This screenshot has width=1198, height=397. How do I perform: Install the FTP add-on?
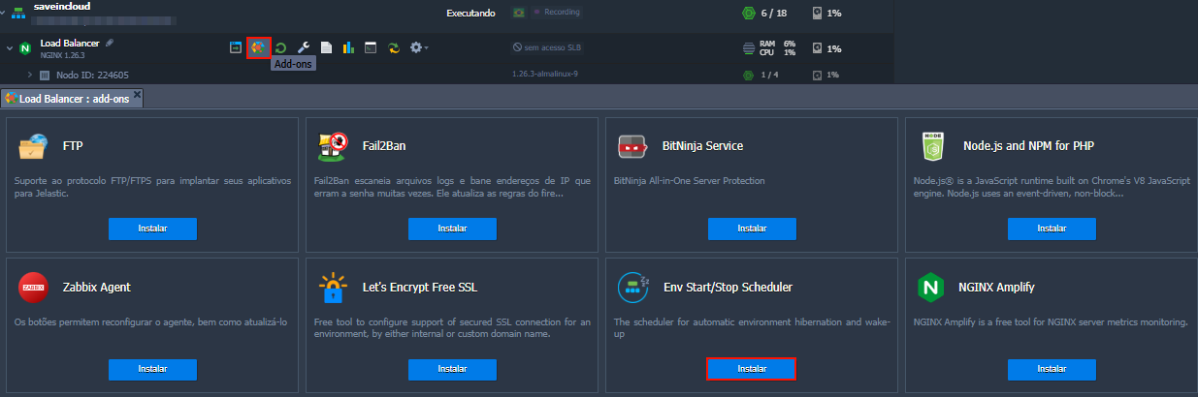[152, 229]
